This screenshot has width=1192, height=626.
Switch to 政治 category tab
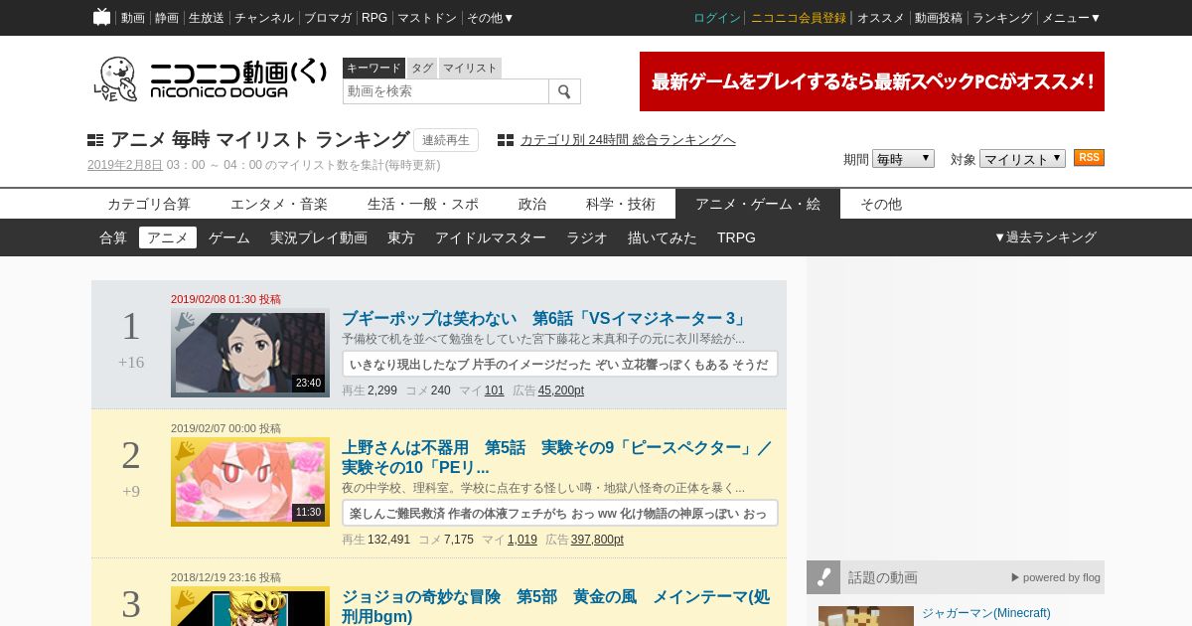pos(532,204)
